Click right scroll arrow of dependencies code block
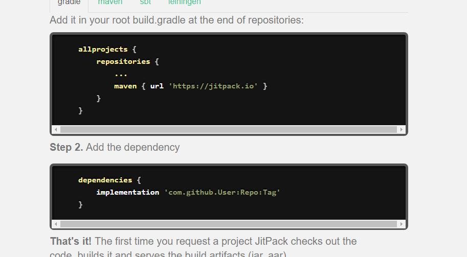This screenshot has height=257, width=467. click(402, 224)
